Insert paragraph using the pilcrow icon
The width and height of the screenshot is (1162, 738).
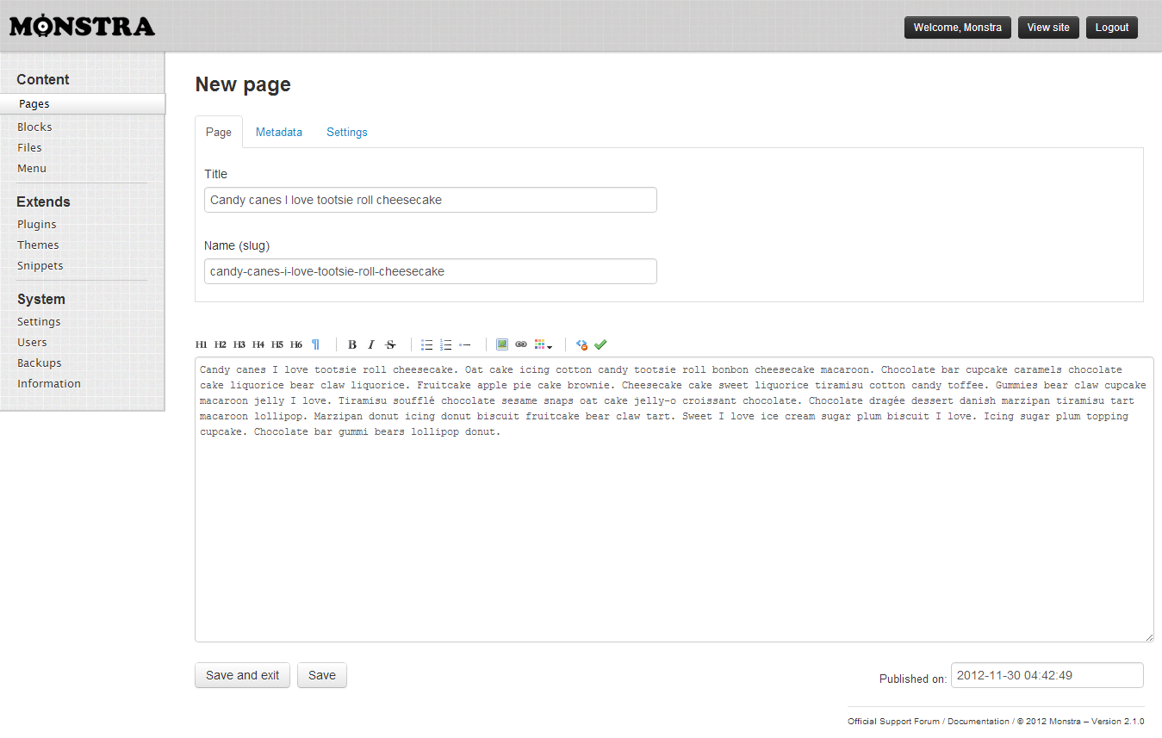pyautogui.click(x=315, y=344)
